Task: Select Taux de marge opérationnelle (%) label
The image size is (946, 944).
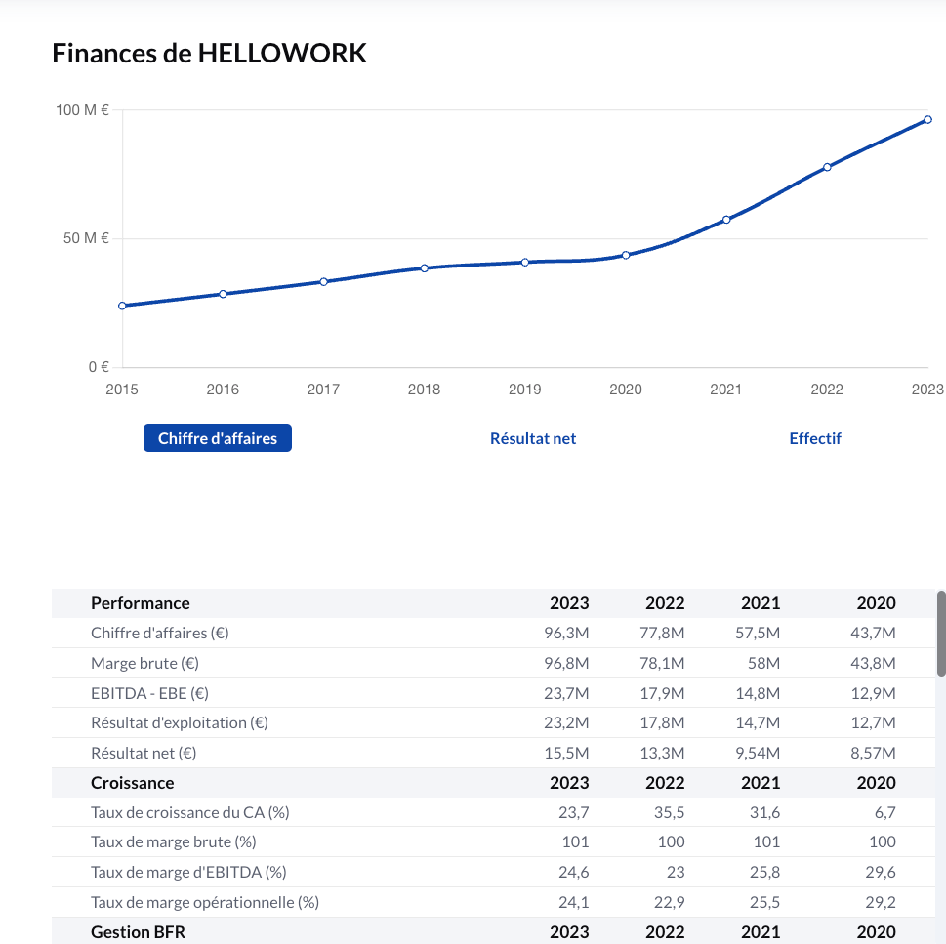Action: coord(205,902)
